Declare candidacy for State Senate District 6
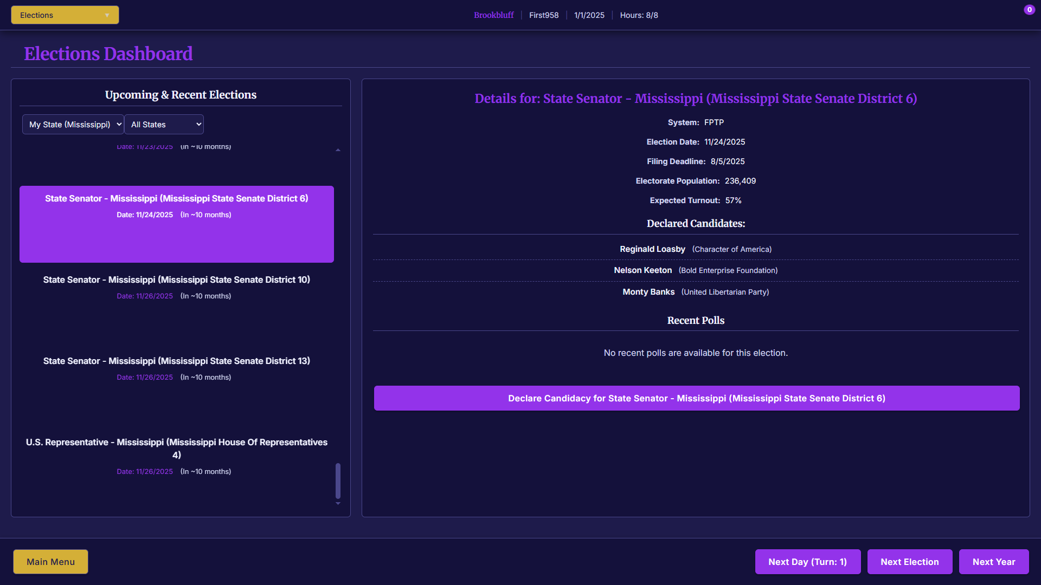1041x585 pixels. tap(697, 398)
